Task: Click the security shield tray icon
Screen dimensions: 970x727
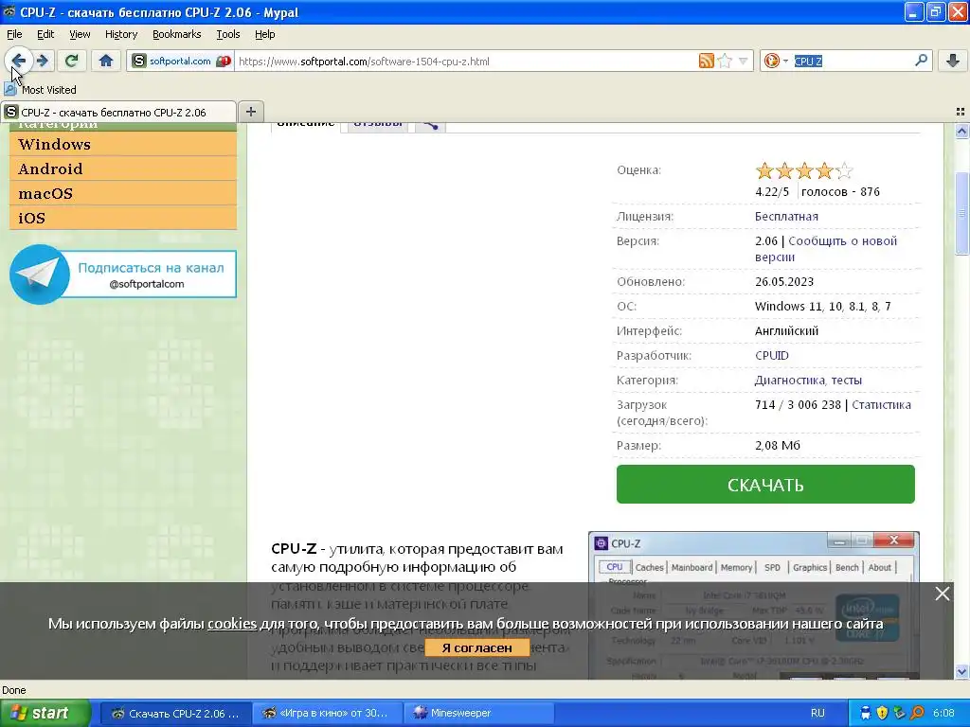Action: coord(882,713)
